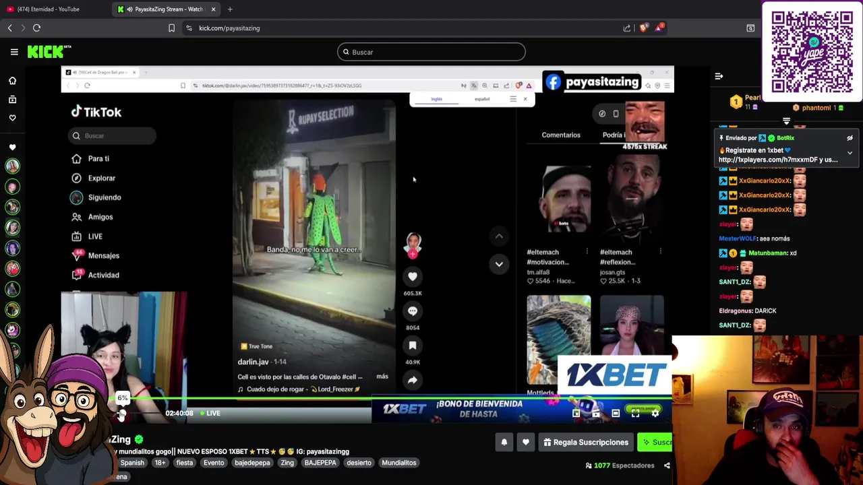Screen dimensions: 863x485
Task: Expand the pinned message chevron
Action: click(x=850, y=153)
